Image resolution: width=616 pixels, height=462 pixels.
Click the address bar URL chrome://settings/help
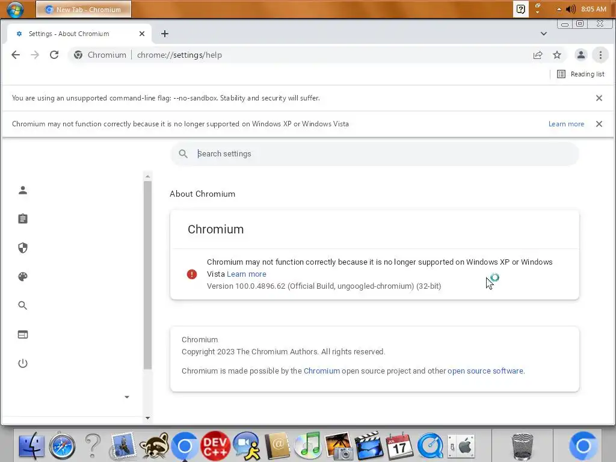[x=179, y=55]
